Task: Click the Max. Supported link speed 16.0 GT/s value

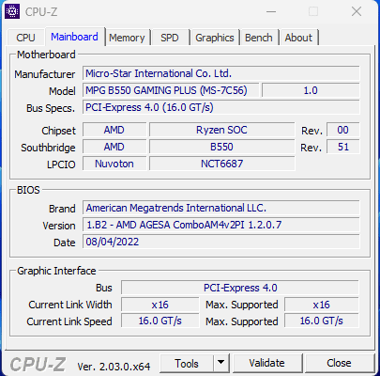Action: point(321,321)
